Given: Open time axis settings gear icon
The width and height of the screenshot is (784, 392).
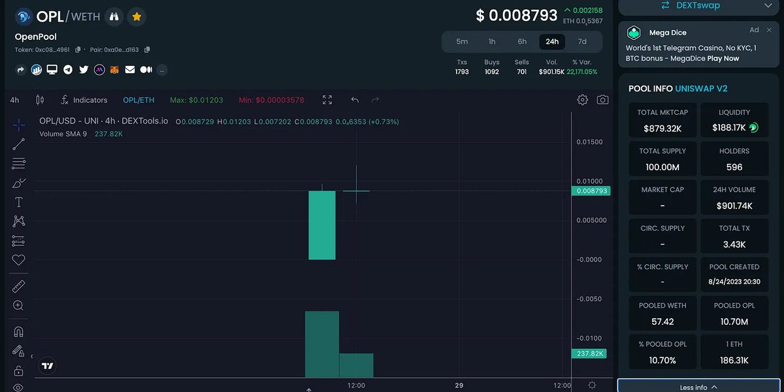Looking at the screenshot, I should [x=592, y=385].
